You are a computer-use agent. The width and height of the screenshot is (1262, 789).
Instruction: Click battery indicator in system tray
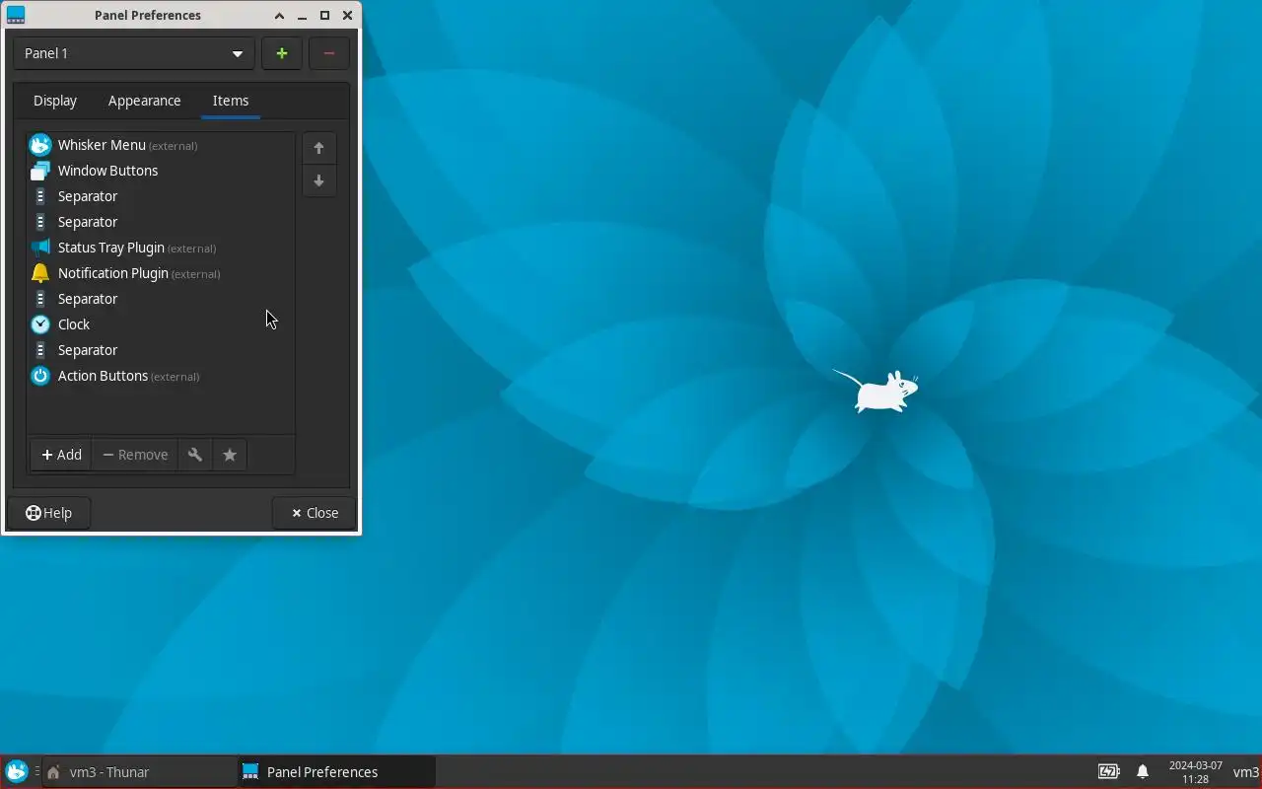(x=1109, y=772)
